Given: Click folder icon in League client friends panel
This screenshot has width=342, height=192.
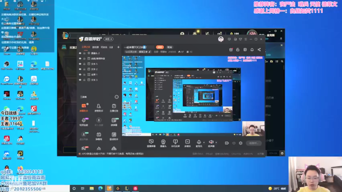Looking at the screenshot, I should pyautogui.click(x=271, y=61).
